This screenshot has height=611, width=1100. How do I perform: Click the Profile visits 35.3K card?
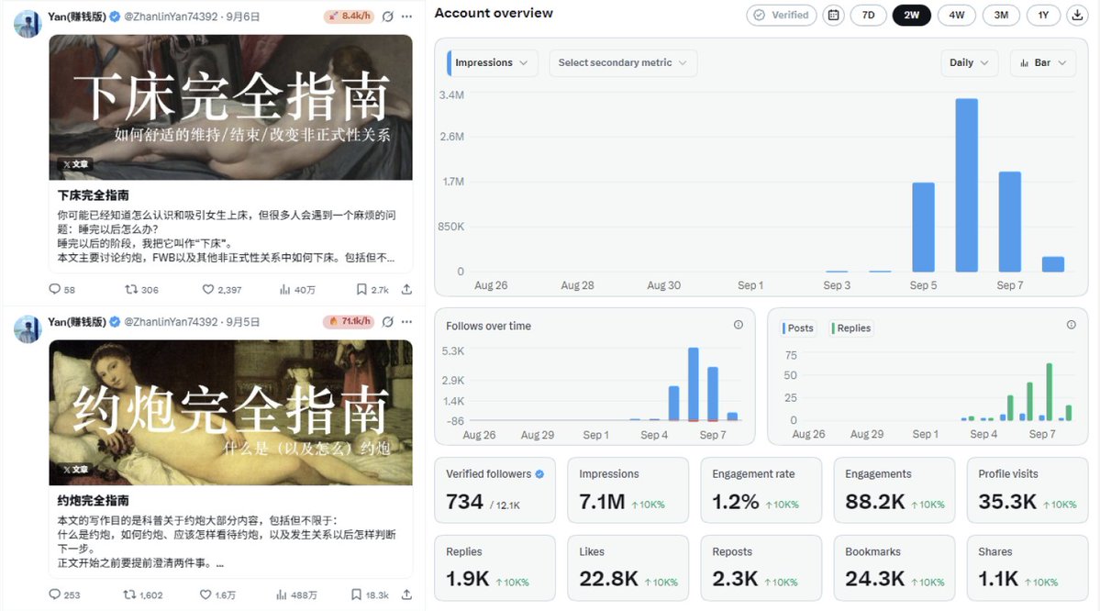(x=1028, y=490)
